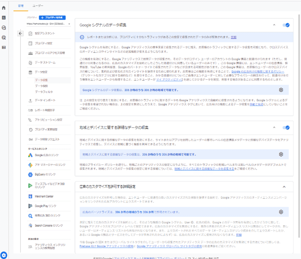Open Google アナリティクス グローバル サイトタグの使用 link
The image size is (301, 259).
(169, 246)
